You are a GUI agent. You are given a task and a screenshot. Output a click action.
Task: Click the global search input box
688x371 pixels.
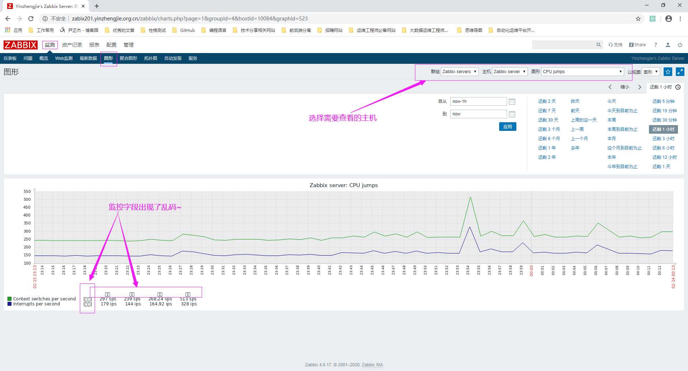click(x=564, y=45)
